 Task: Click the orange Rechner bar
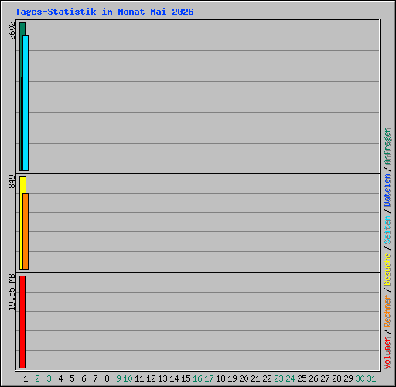point(26,231)
